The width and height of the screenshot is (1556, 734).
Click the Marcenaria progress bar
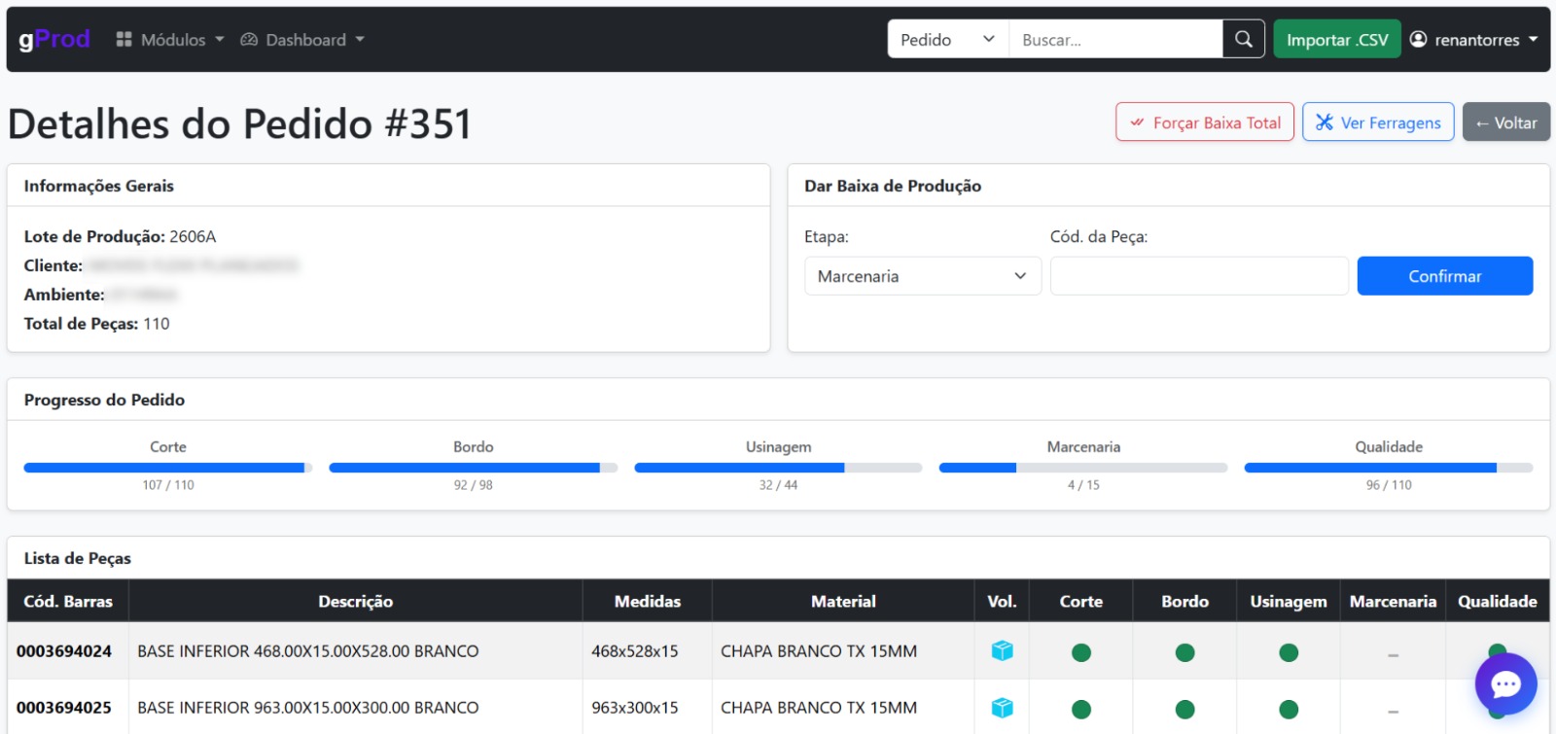tap(1082, 468)
